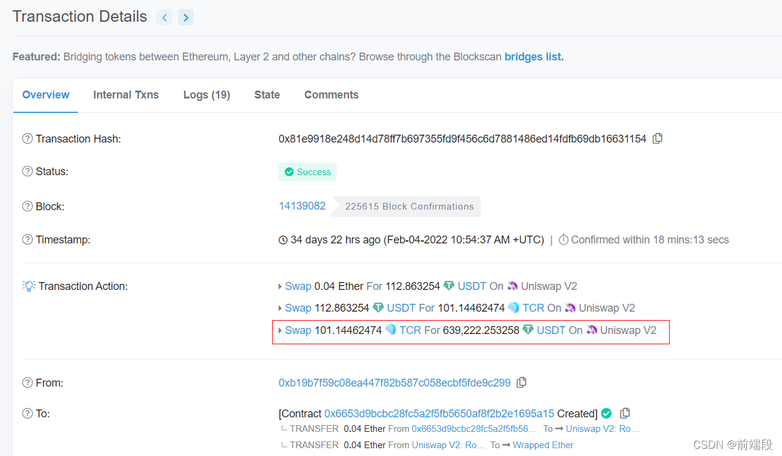Click help icon beside Timestamp
The width and height of the screenshot is (782, 456).
click(27, 240)
